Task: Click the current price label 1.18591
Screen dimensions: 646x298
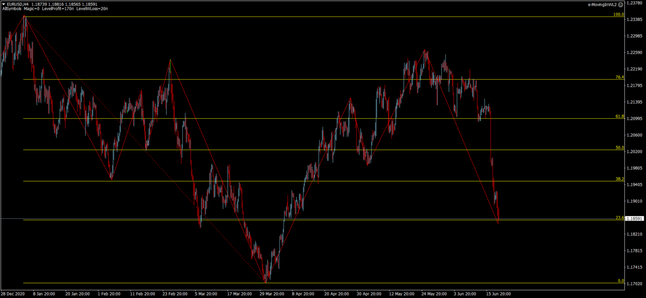Action: coord(635,219)
